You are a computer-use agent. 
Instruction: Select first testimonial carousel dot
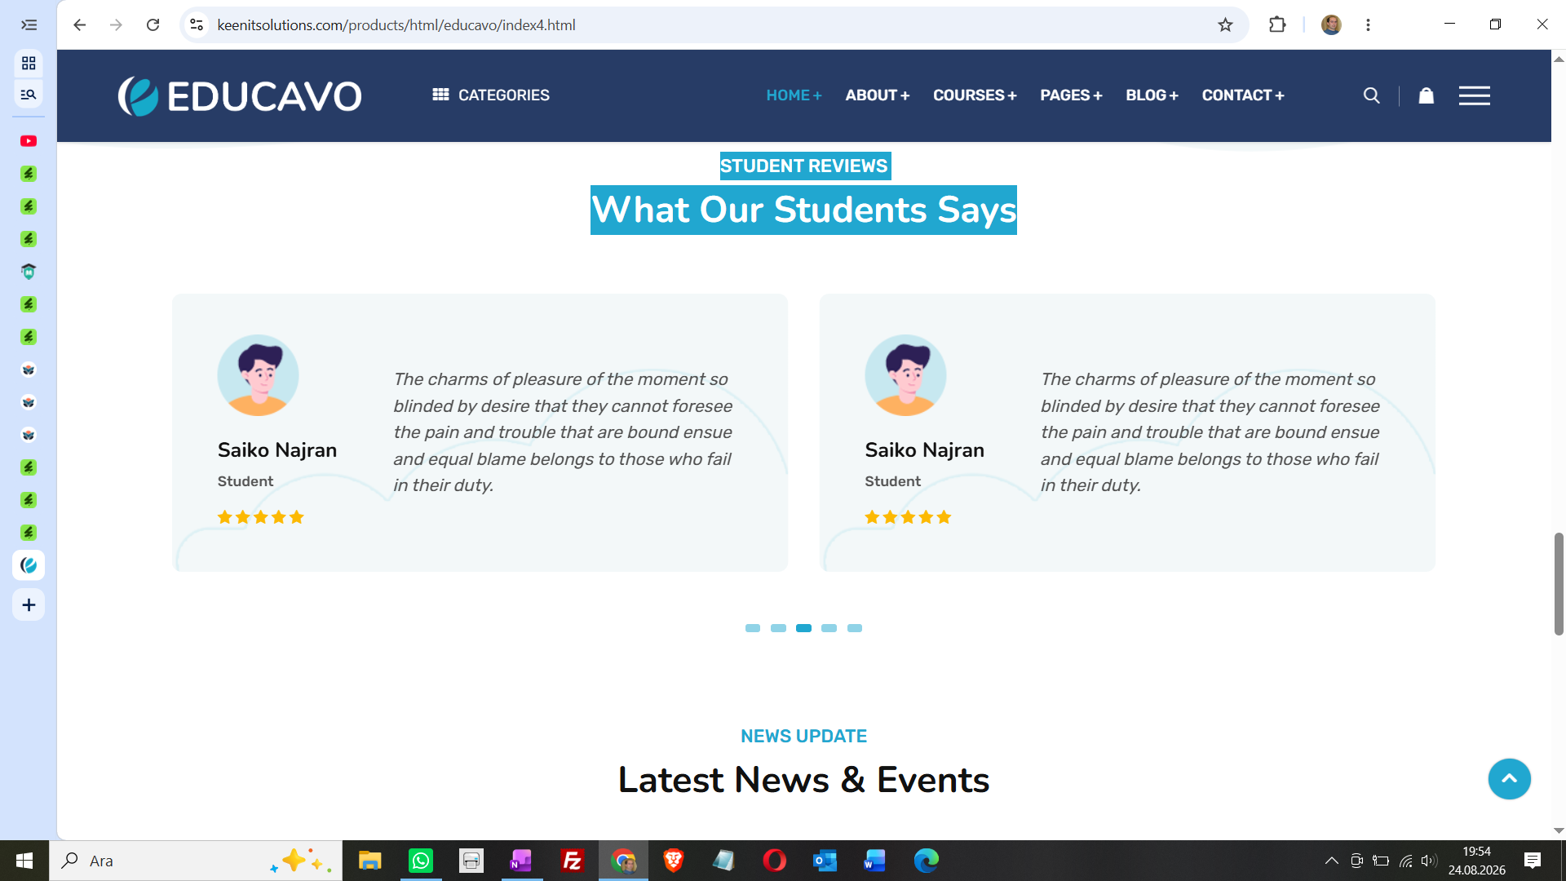pos(753,628)
